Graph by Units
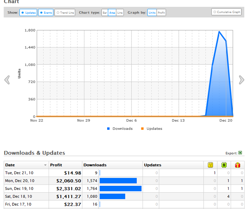The image size is (247, 209). 152,13
